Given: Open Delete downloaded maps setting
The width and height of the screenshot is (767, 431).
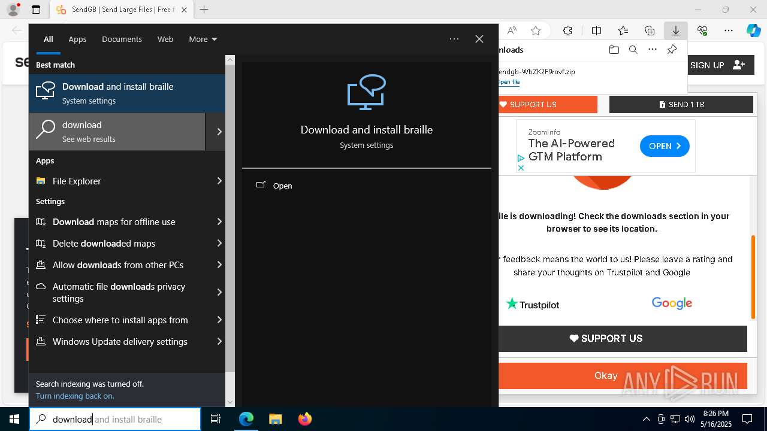Looking at the screenshot, I should (120, 243).
